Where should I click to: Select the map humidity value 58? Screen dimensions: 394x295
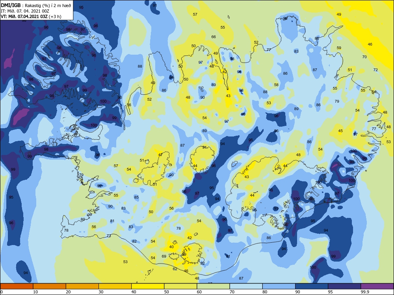(x=277, y=85)
